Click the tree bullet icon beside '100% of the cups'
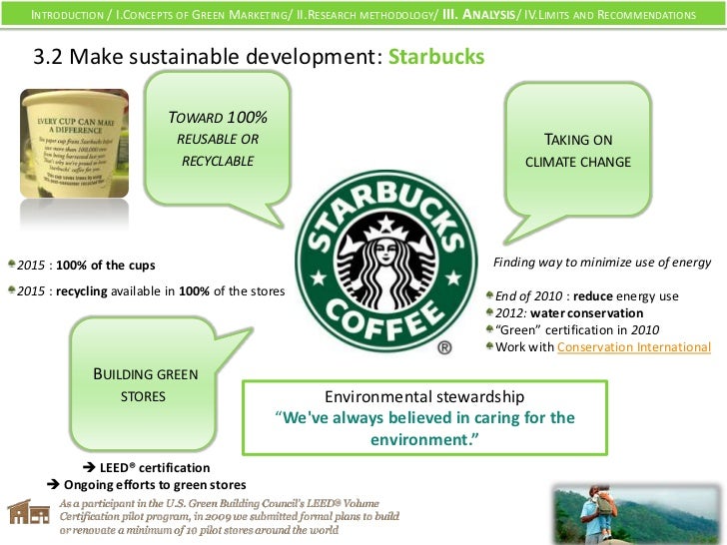This screenshot has height=545, width=727. coord(12,264)
